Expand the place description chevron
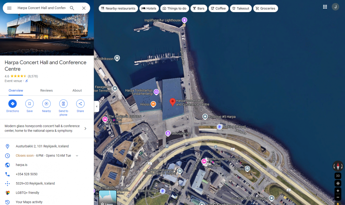Screen dimensions: 345x205 [85, 129]
